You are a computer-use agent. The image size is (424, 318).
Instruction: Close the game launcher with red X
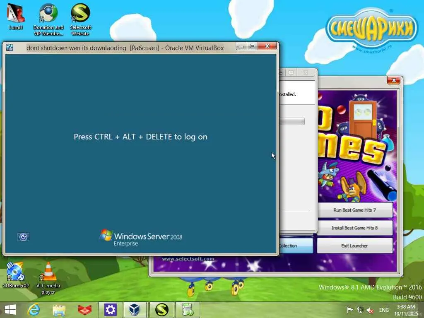pos(394,80)
